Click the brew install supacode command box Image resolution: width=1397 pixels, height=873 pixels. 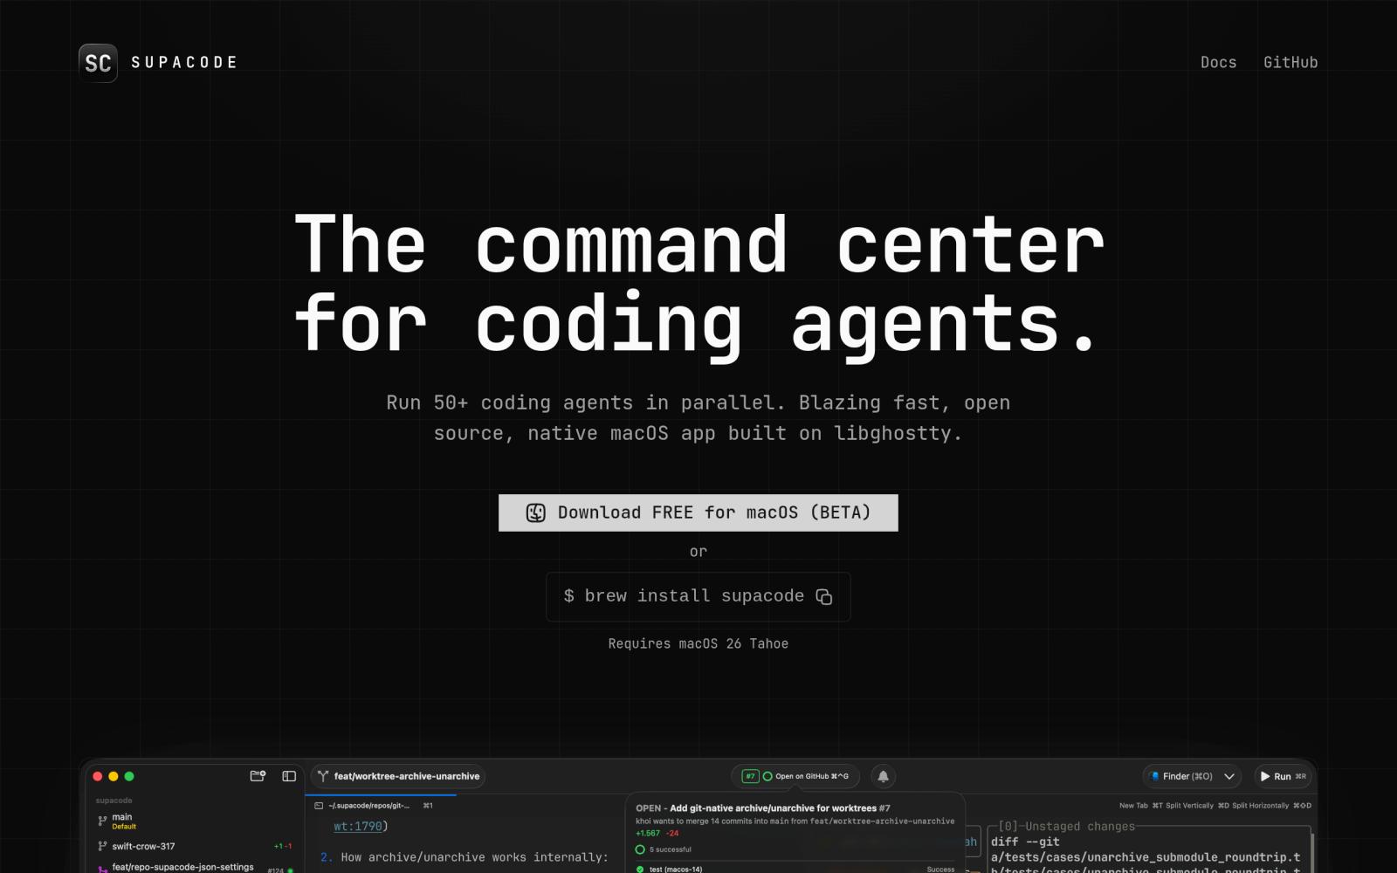(x=698, y=596)
